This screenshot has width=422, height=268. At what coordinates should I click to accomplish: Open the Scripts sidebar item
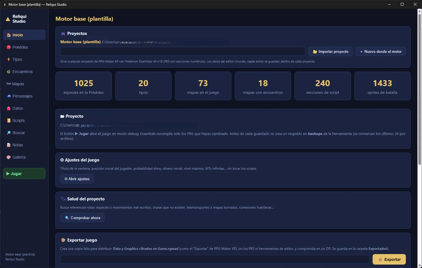click(24, 121)
